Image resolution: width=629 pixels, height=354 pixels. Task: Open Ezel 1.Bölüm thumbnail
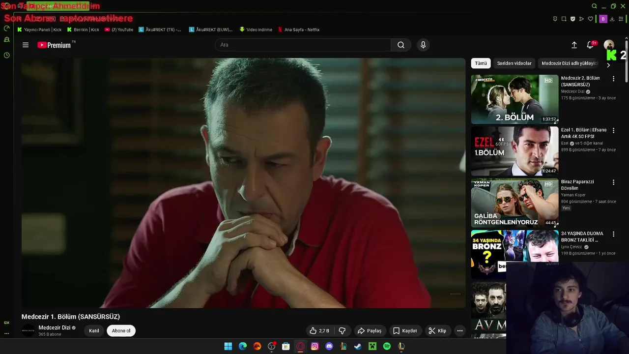[x=515, y=151]
